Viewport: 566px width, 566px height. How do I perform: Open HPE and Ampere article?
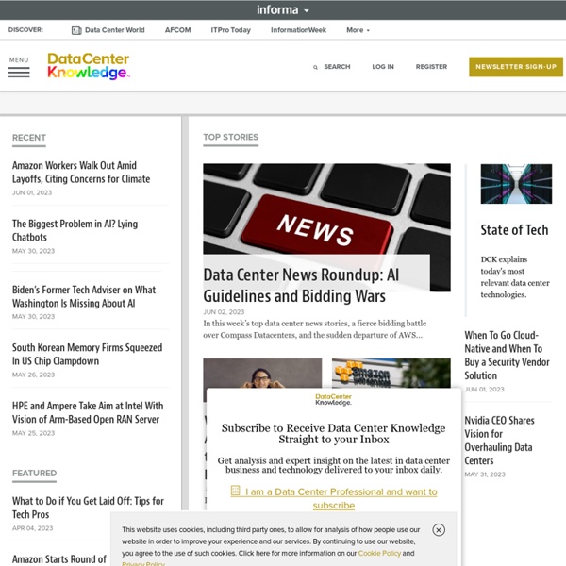[88, 412]
